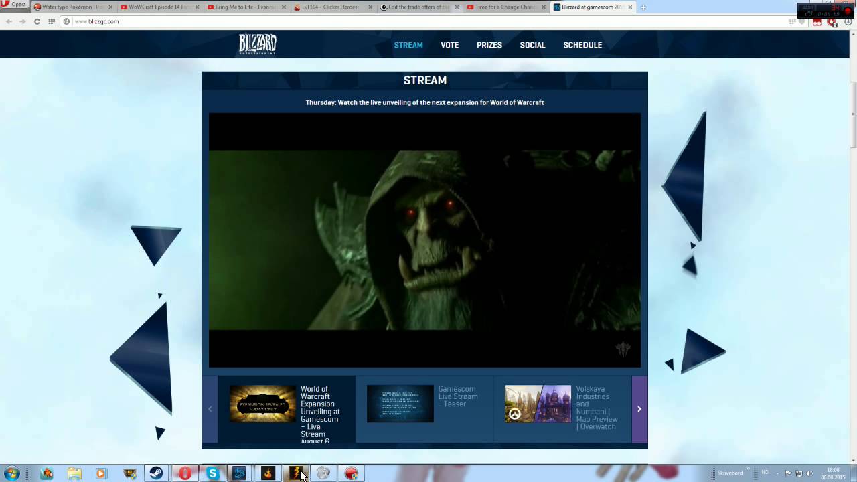Close the Water type Pokémon tab
The width and height of the screenshot is (857, 482).
110,7
